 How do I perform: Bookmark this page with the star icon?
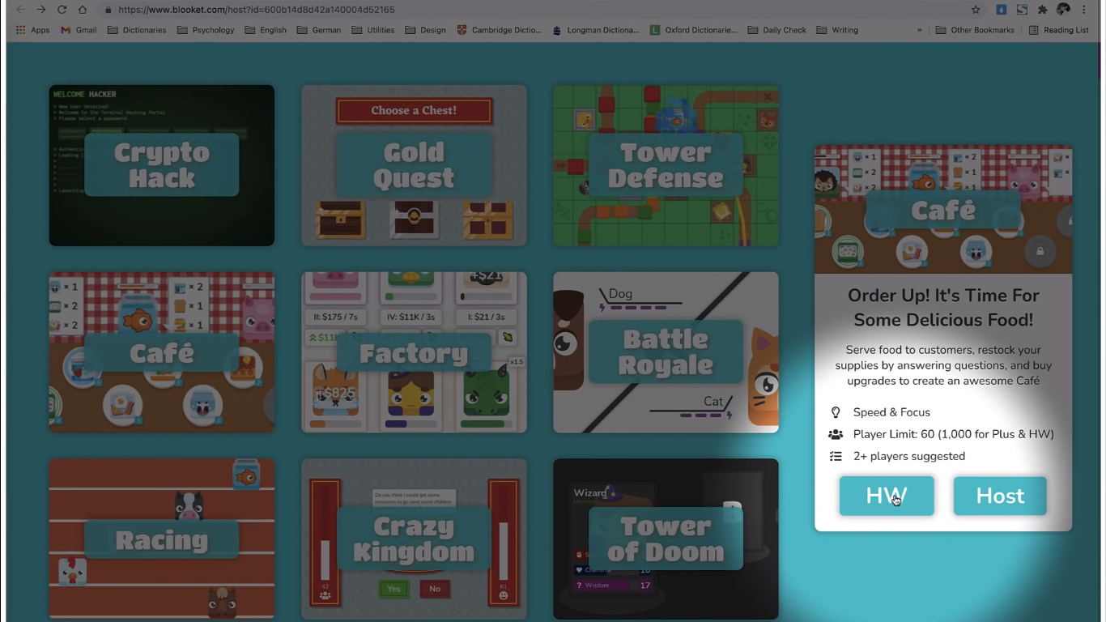pos(976,10)
